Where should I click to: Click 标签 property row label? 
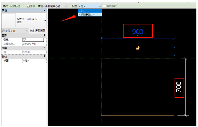click(6, 60)
